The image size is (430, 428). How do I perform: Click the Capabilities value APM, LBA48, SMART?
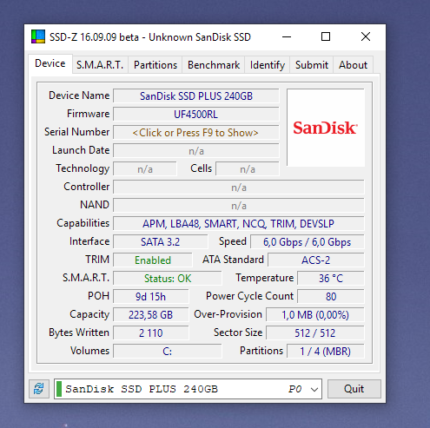click(239, 224)
